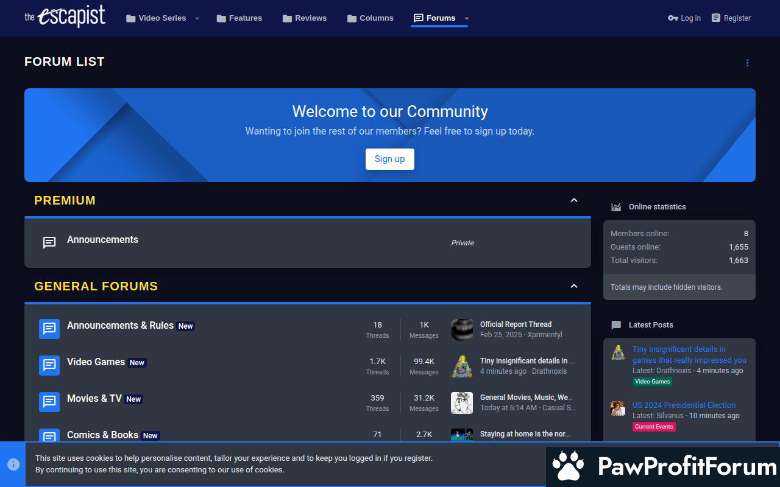Click the cookie notice info icon
This screenshot has width=780, height=487.
click(x=13, y=464)
